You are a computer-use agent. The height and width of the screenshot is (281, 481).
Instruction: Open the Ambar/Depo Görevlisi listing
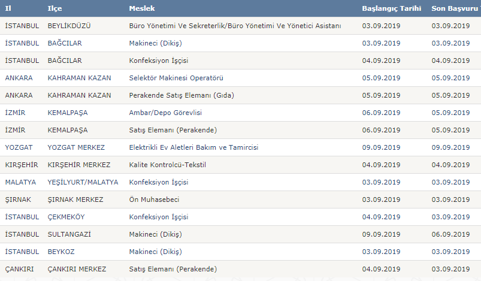tap(165, 113)
